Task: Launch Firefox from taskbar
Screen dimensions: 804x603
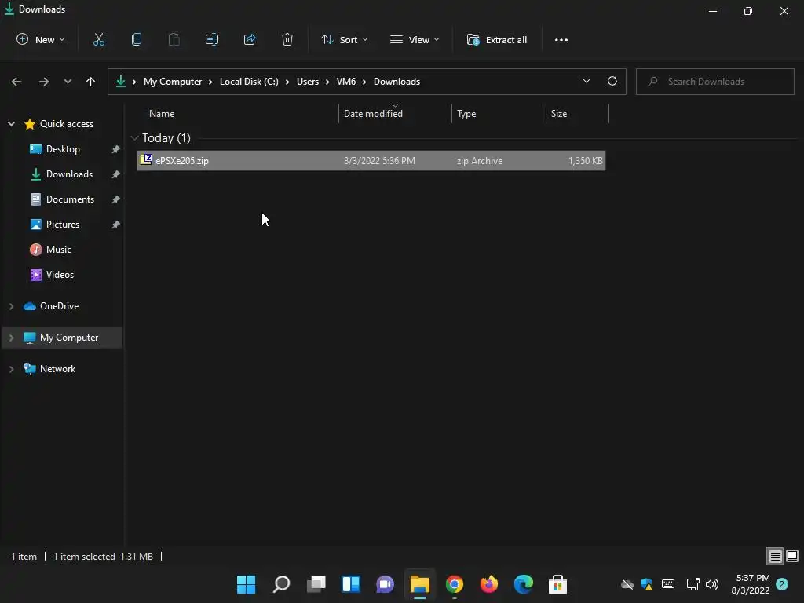Action: pyautogui.click(x=488, y=584)
